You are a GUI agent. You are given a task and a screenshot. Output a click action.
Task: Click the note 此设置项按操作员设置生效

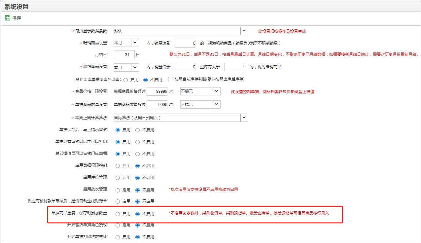pos(282,31)
